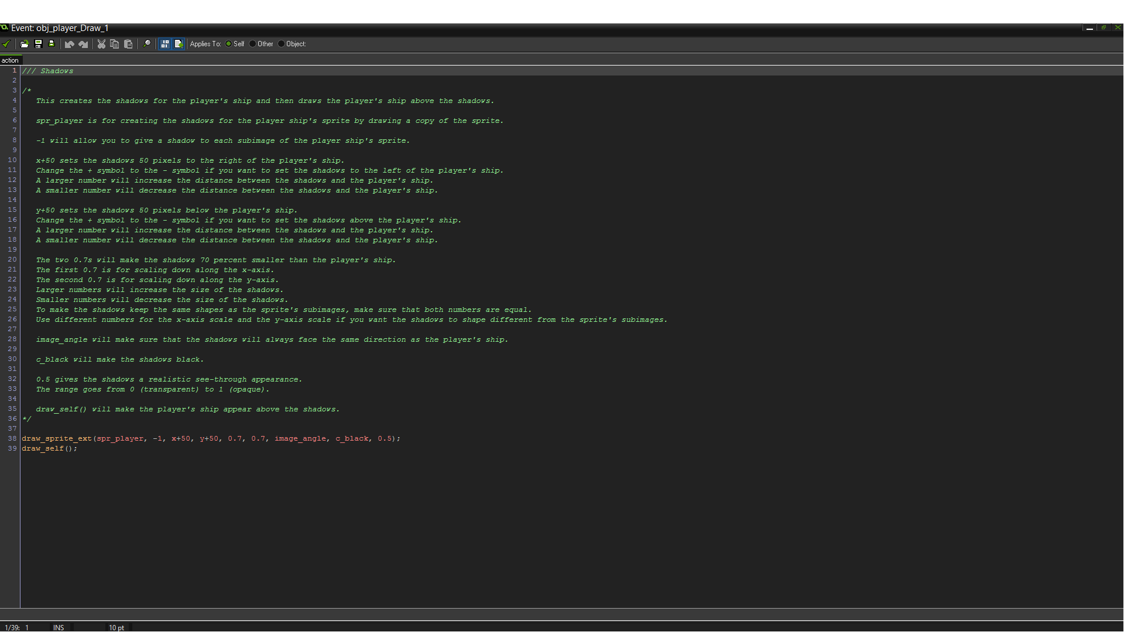This screenshot has height=632, width=1124.
Task: Switch to the action tab
Action: pos(10,60)
